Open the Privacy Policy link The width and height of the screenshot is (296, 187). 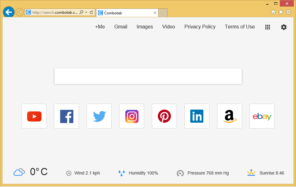click(x=200, y=27)
